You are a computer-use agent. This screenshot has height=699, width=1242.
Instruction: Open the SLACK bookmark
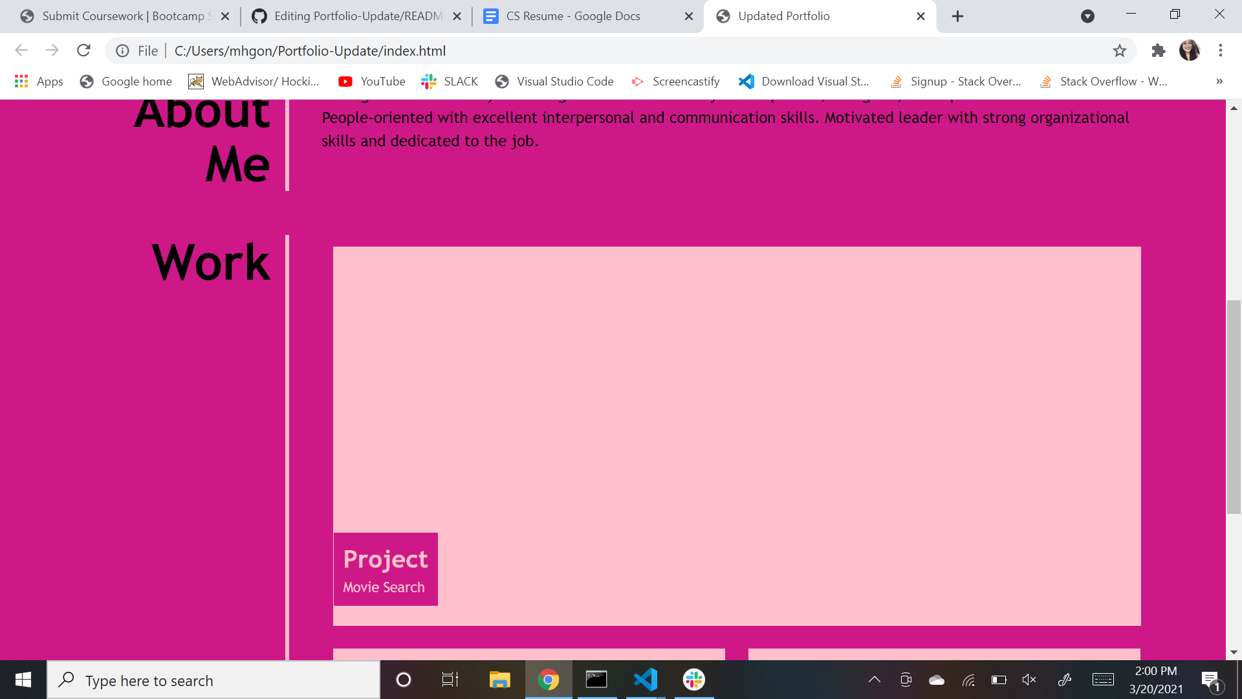click(450, 82)
